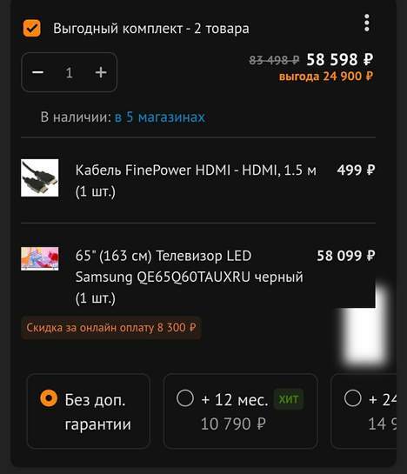407x474 pixels.
Task: Open the Samsung TV product thumbnail
Action: pos(40,258)
